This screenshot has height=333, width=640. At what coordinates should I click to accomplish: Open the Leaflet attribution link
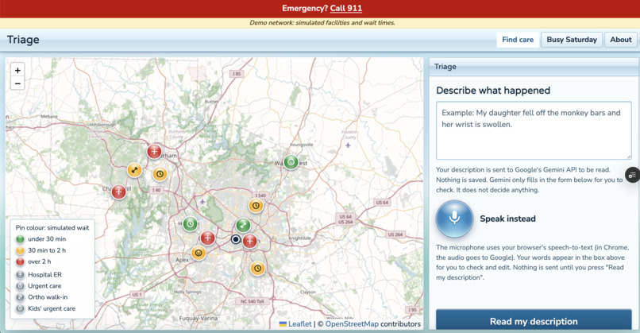click(x=299, y=324)
